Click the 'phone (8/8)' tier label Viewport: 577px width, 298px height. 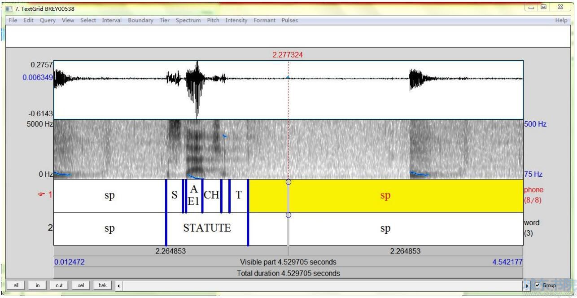[x=533, y=195]
